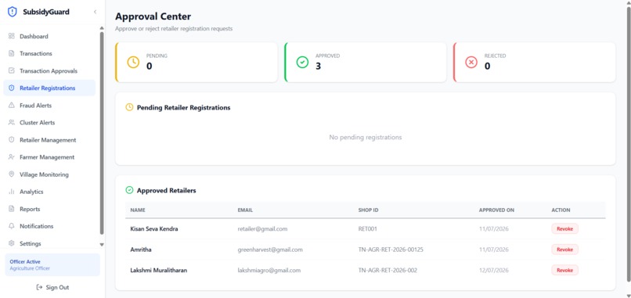This screenshot has height=298, width=631.
Task: Click the Fraud Alerts warning triangle icon
Action: (11, 106)
